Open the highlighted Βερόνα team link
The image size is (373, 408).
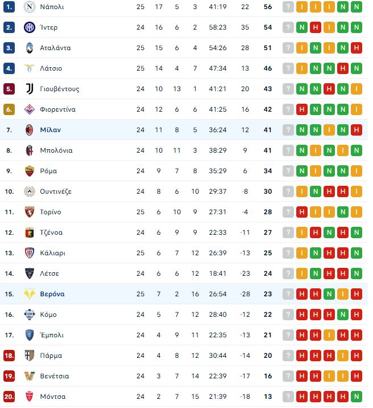tap(52, 294)
